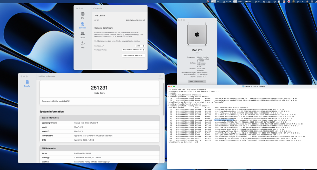
Task: Click the Operating System macOS 15.3 row
Action: [x=100, y=123]
